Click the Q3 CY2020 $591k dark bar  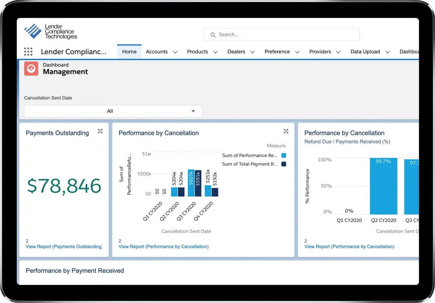click(x=198, y=183)
